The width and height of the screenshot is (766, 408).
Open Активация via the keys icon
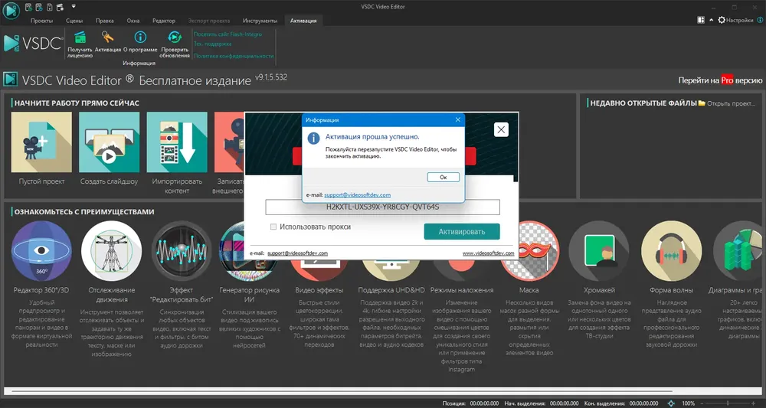pos(107,37)
